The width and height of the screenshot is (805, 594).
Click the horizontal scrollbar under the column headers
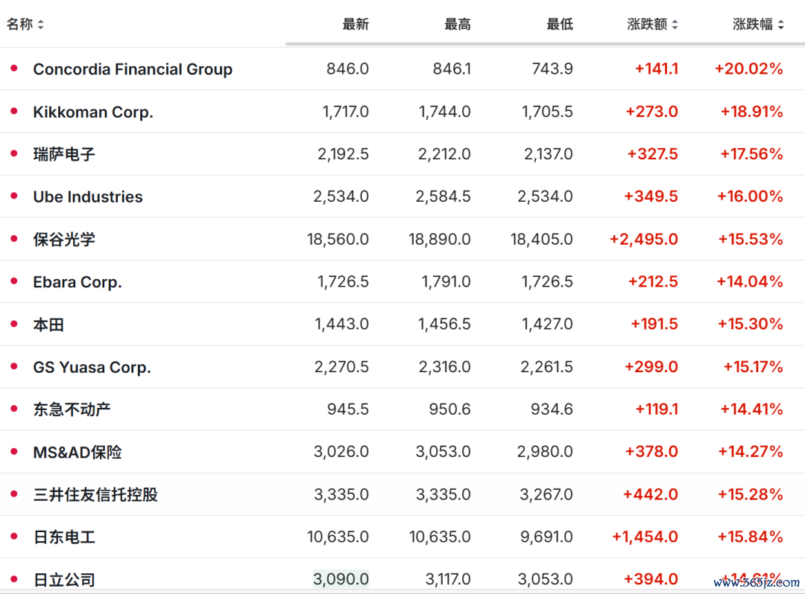(545, 44)
